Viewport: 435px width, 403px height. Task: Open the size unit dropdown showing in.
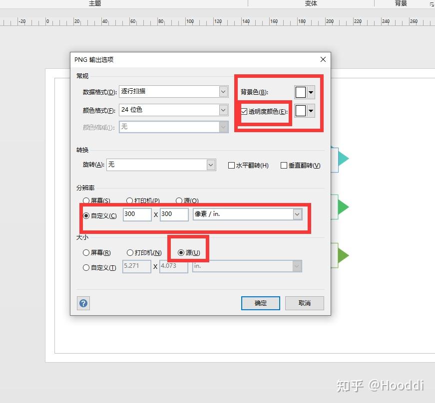tap(247, 266)
